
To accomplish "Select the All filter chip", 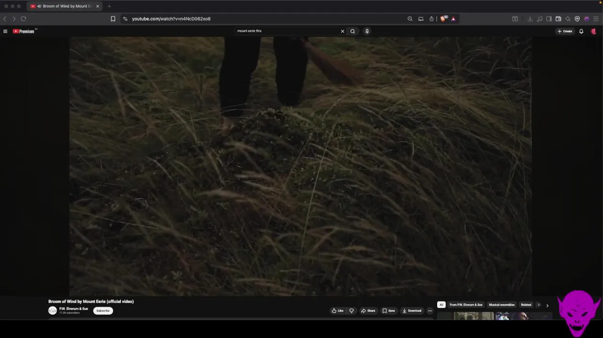I will coord(441,305).
